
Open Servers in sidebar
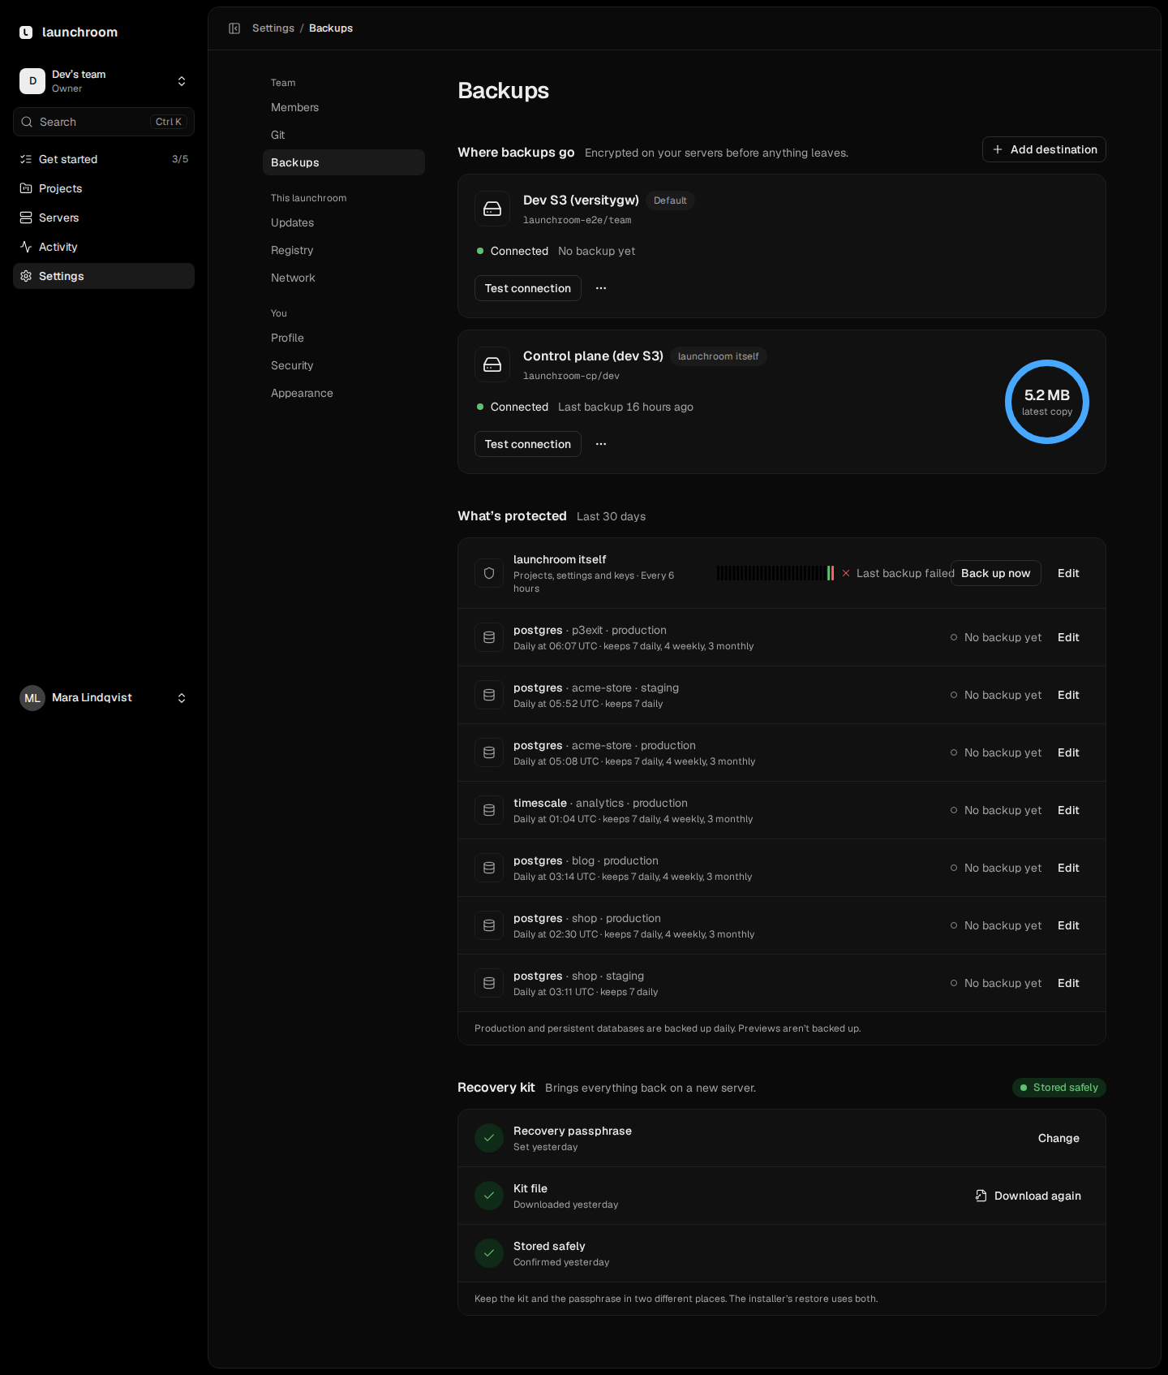coord(104,218)
